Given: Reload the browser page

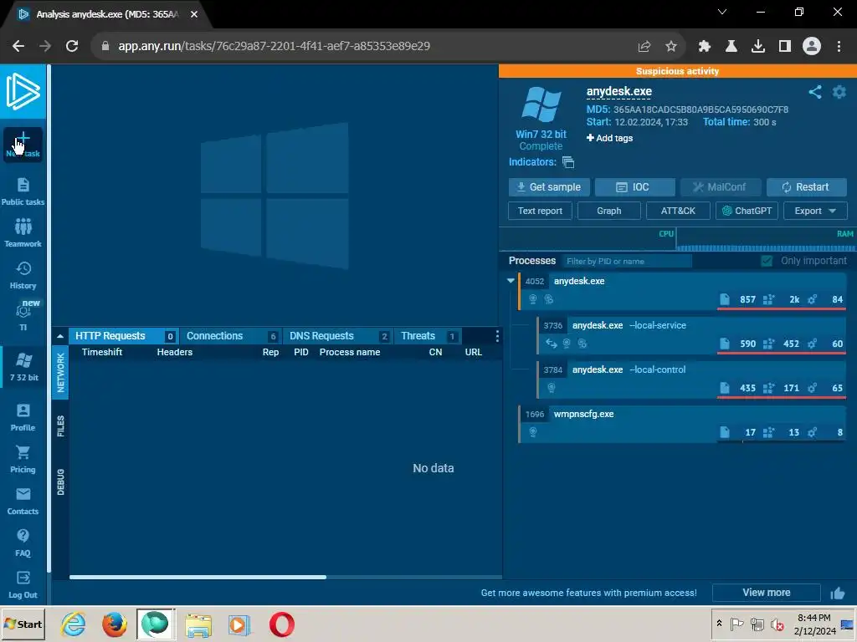Looking at the screenshot, I should coord(72,46).
